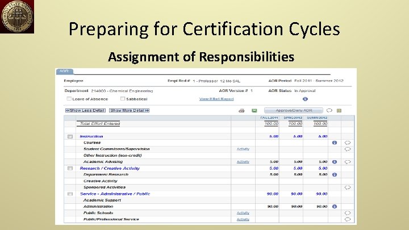
Task: Click the Department Research info icon
Action: pyautogui.click(x=335, y=175)
